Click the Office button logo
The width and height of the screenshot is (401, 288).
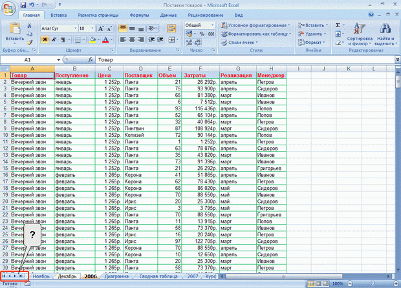click(x=8, y=10)
